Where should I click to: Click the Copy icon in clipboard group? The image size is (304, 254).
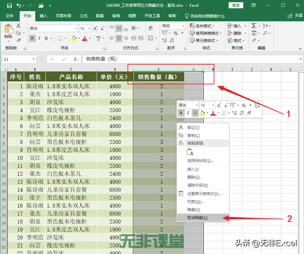click(18, 33)
